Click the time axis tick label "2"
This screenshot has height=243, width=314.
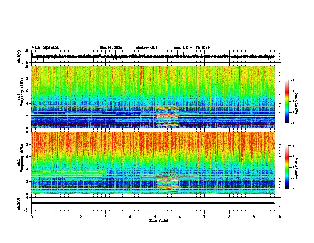(81, 217)
